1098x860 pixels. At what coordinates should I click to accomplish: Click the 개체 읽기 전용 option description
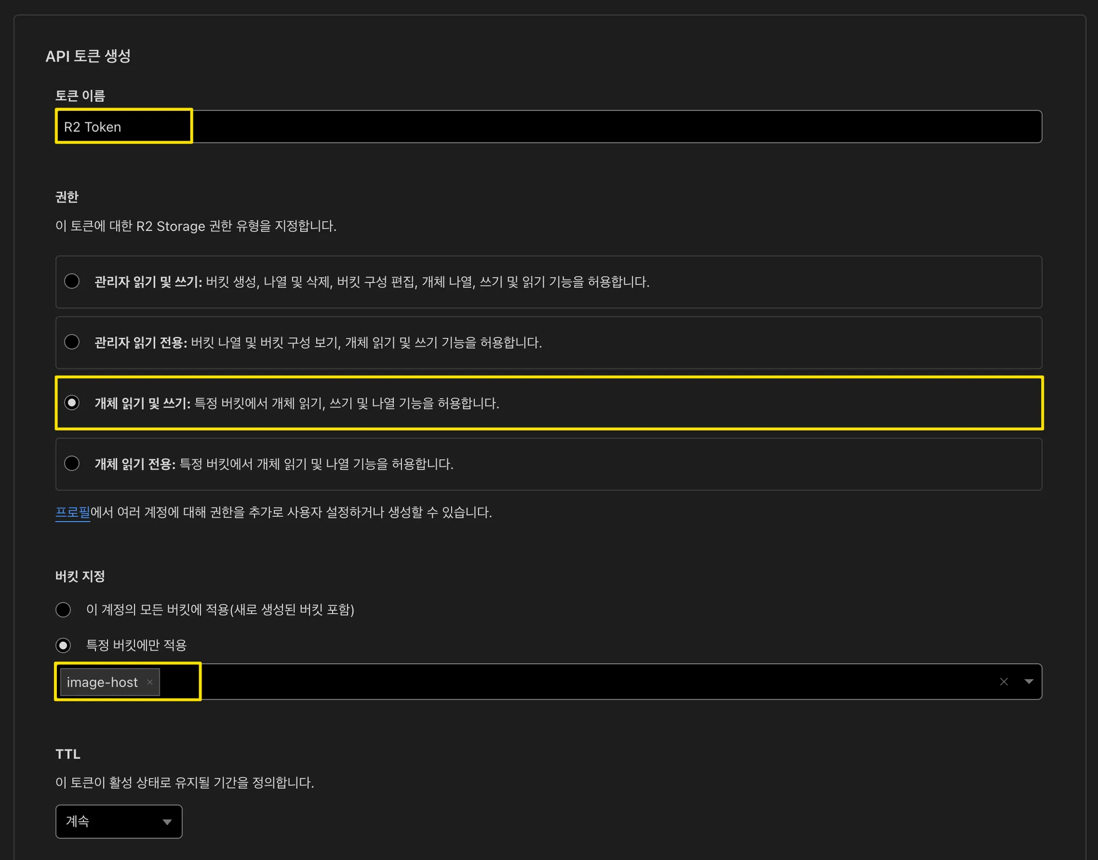316,464
